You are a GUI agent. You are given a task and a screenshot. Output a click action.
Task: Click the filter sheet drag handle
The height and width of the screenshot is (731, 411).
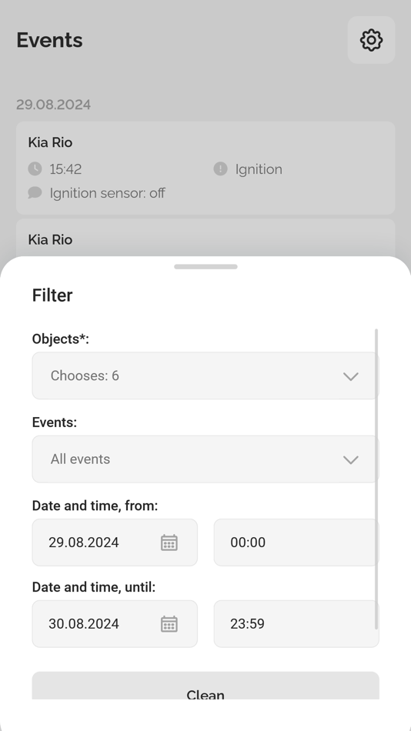point(205,267)
